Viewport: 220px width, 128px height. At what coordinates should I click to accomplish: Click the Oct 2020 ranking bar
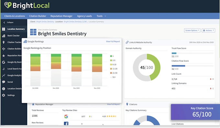click(x=35, y=70)
